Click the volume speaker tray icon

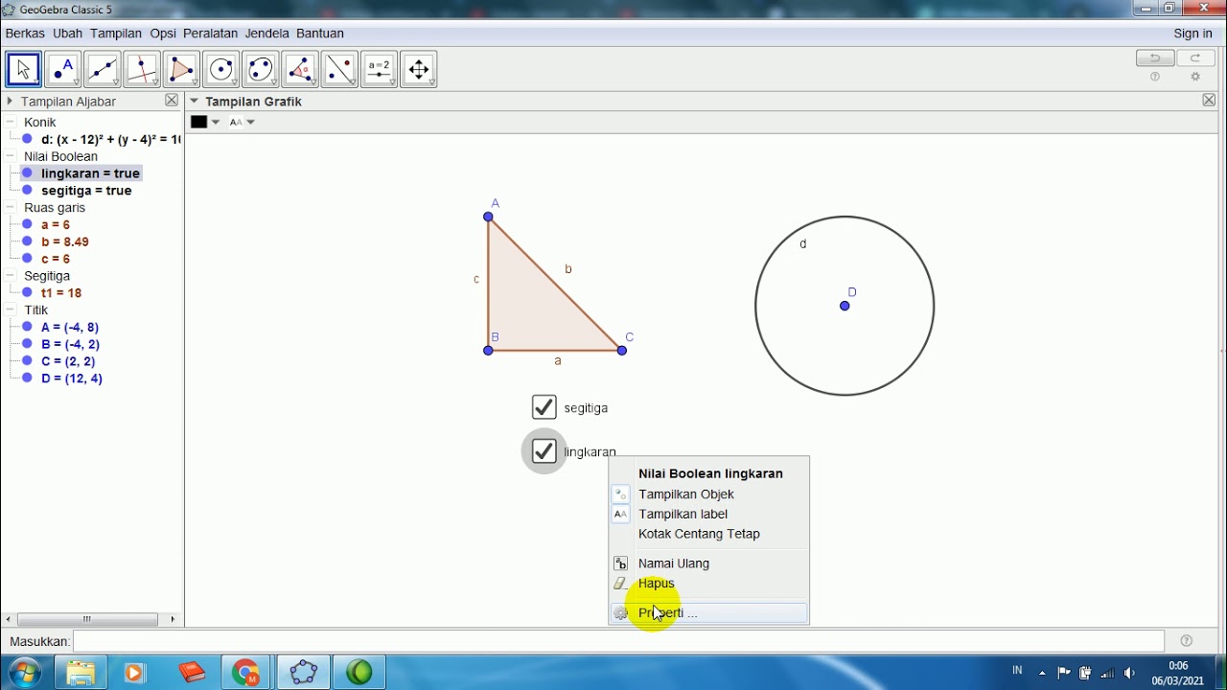(x=1130, y=673)
